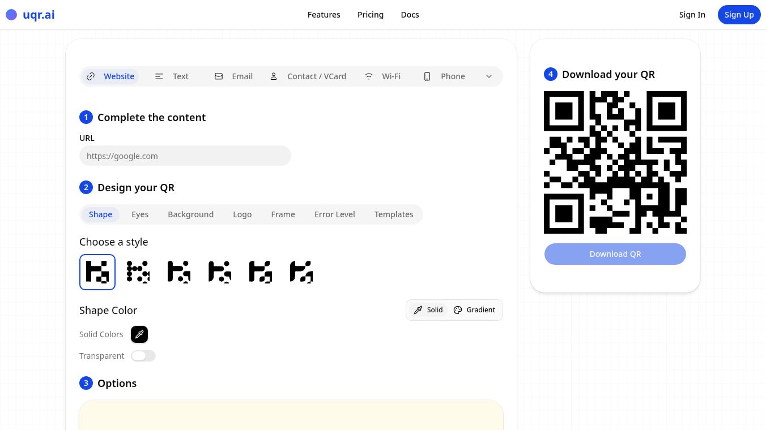Image resolution: width=766 pixels, height=430 pixels.
Task: Choose the sixth QR shape style
Action: point(301,272)
